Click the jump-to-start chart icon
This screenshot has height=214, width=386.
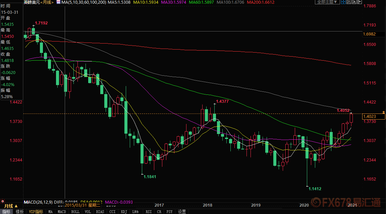coord(348,2)
